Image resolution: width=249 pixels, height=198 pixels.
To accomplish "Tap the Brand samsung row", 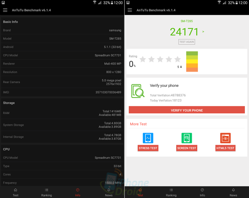I will [x=62, y=30].
